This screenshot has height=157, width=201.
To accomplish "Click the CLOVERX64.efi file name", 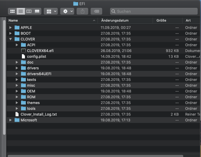I will pyautogui.click(x=40, y=51).
